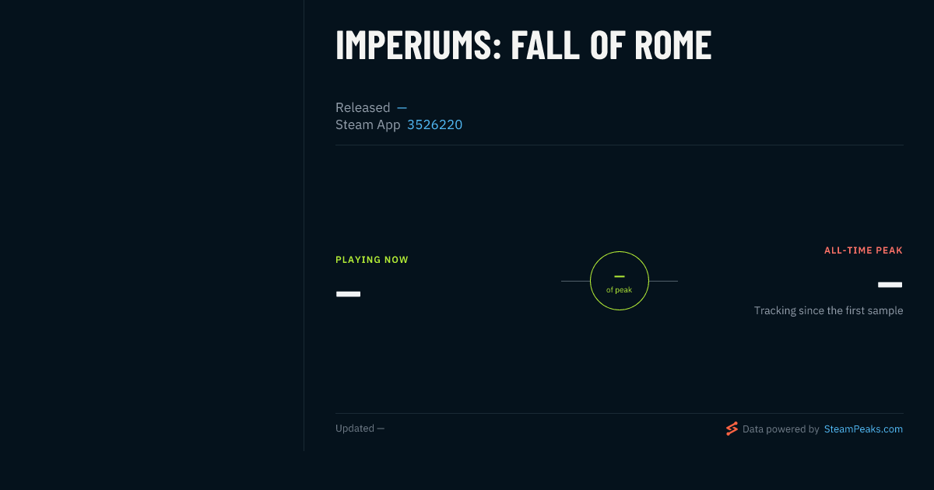The height and width of the screenshot is (490, 934).
Task: Click the Imperiums: Fall of Rome title
Action: [x=524, y=45]
